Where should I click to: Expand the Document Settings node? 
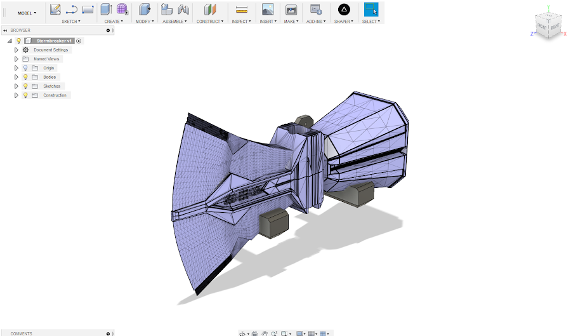click(x=16, y=50)
